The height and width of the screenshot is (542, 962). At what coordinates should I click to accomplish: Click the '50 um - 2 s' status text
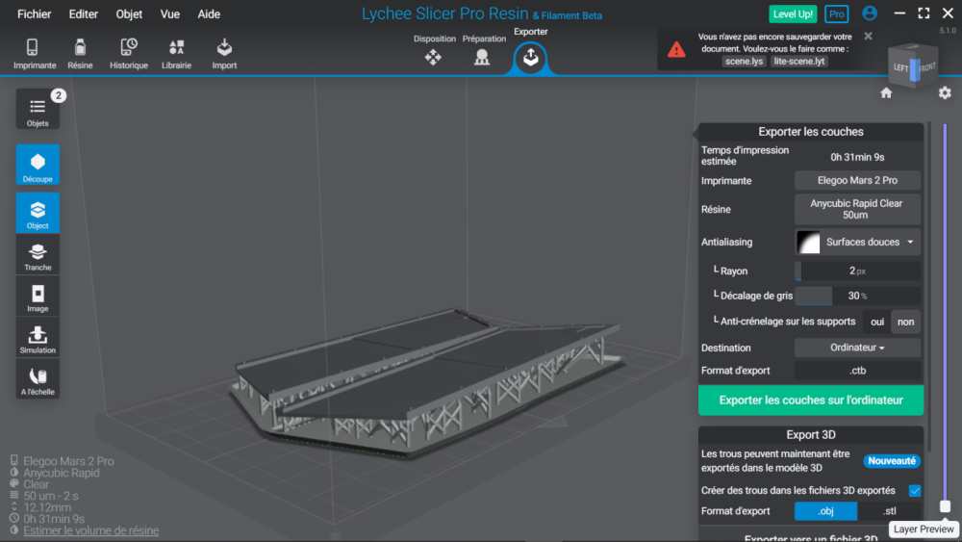coord(50,496)
